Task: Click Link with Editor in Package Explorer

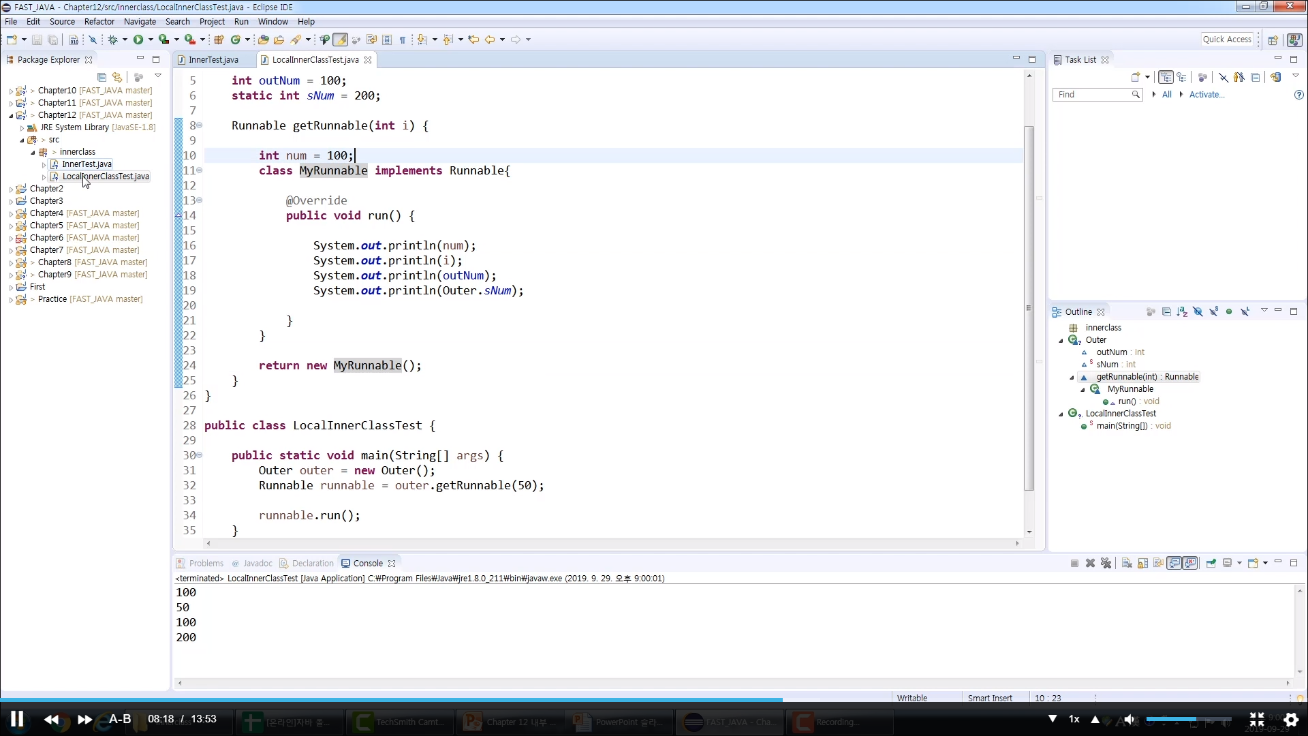Action: (x=117, y=77)
